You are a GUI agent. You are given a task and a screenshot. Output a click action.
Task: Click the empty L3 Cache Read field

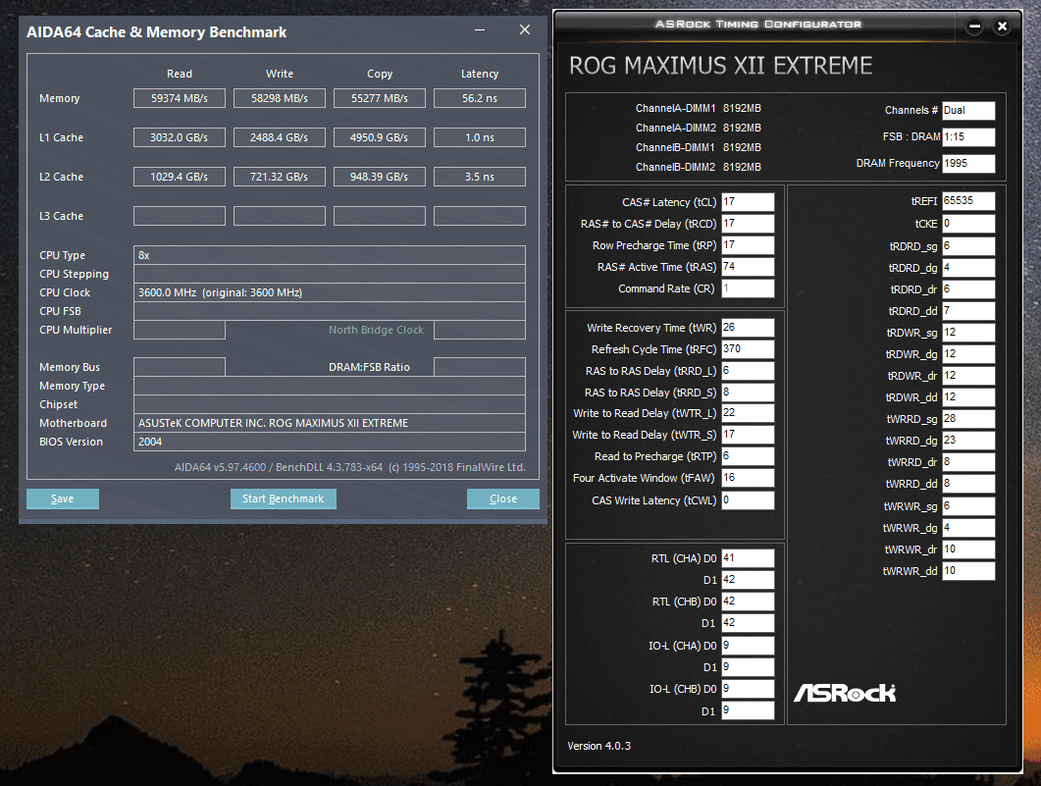(180, 216)
